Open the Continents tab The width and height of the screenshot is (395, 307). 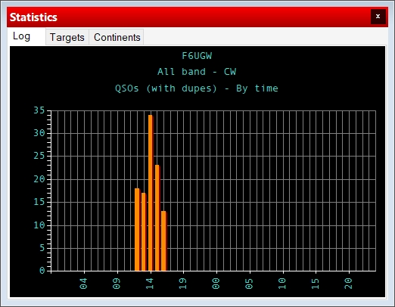[117, 37]
